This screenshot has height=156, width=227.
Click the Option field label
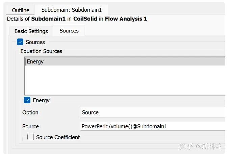pos(30,112)
